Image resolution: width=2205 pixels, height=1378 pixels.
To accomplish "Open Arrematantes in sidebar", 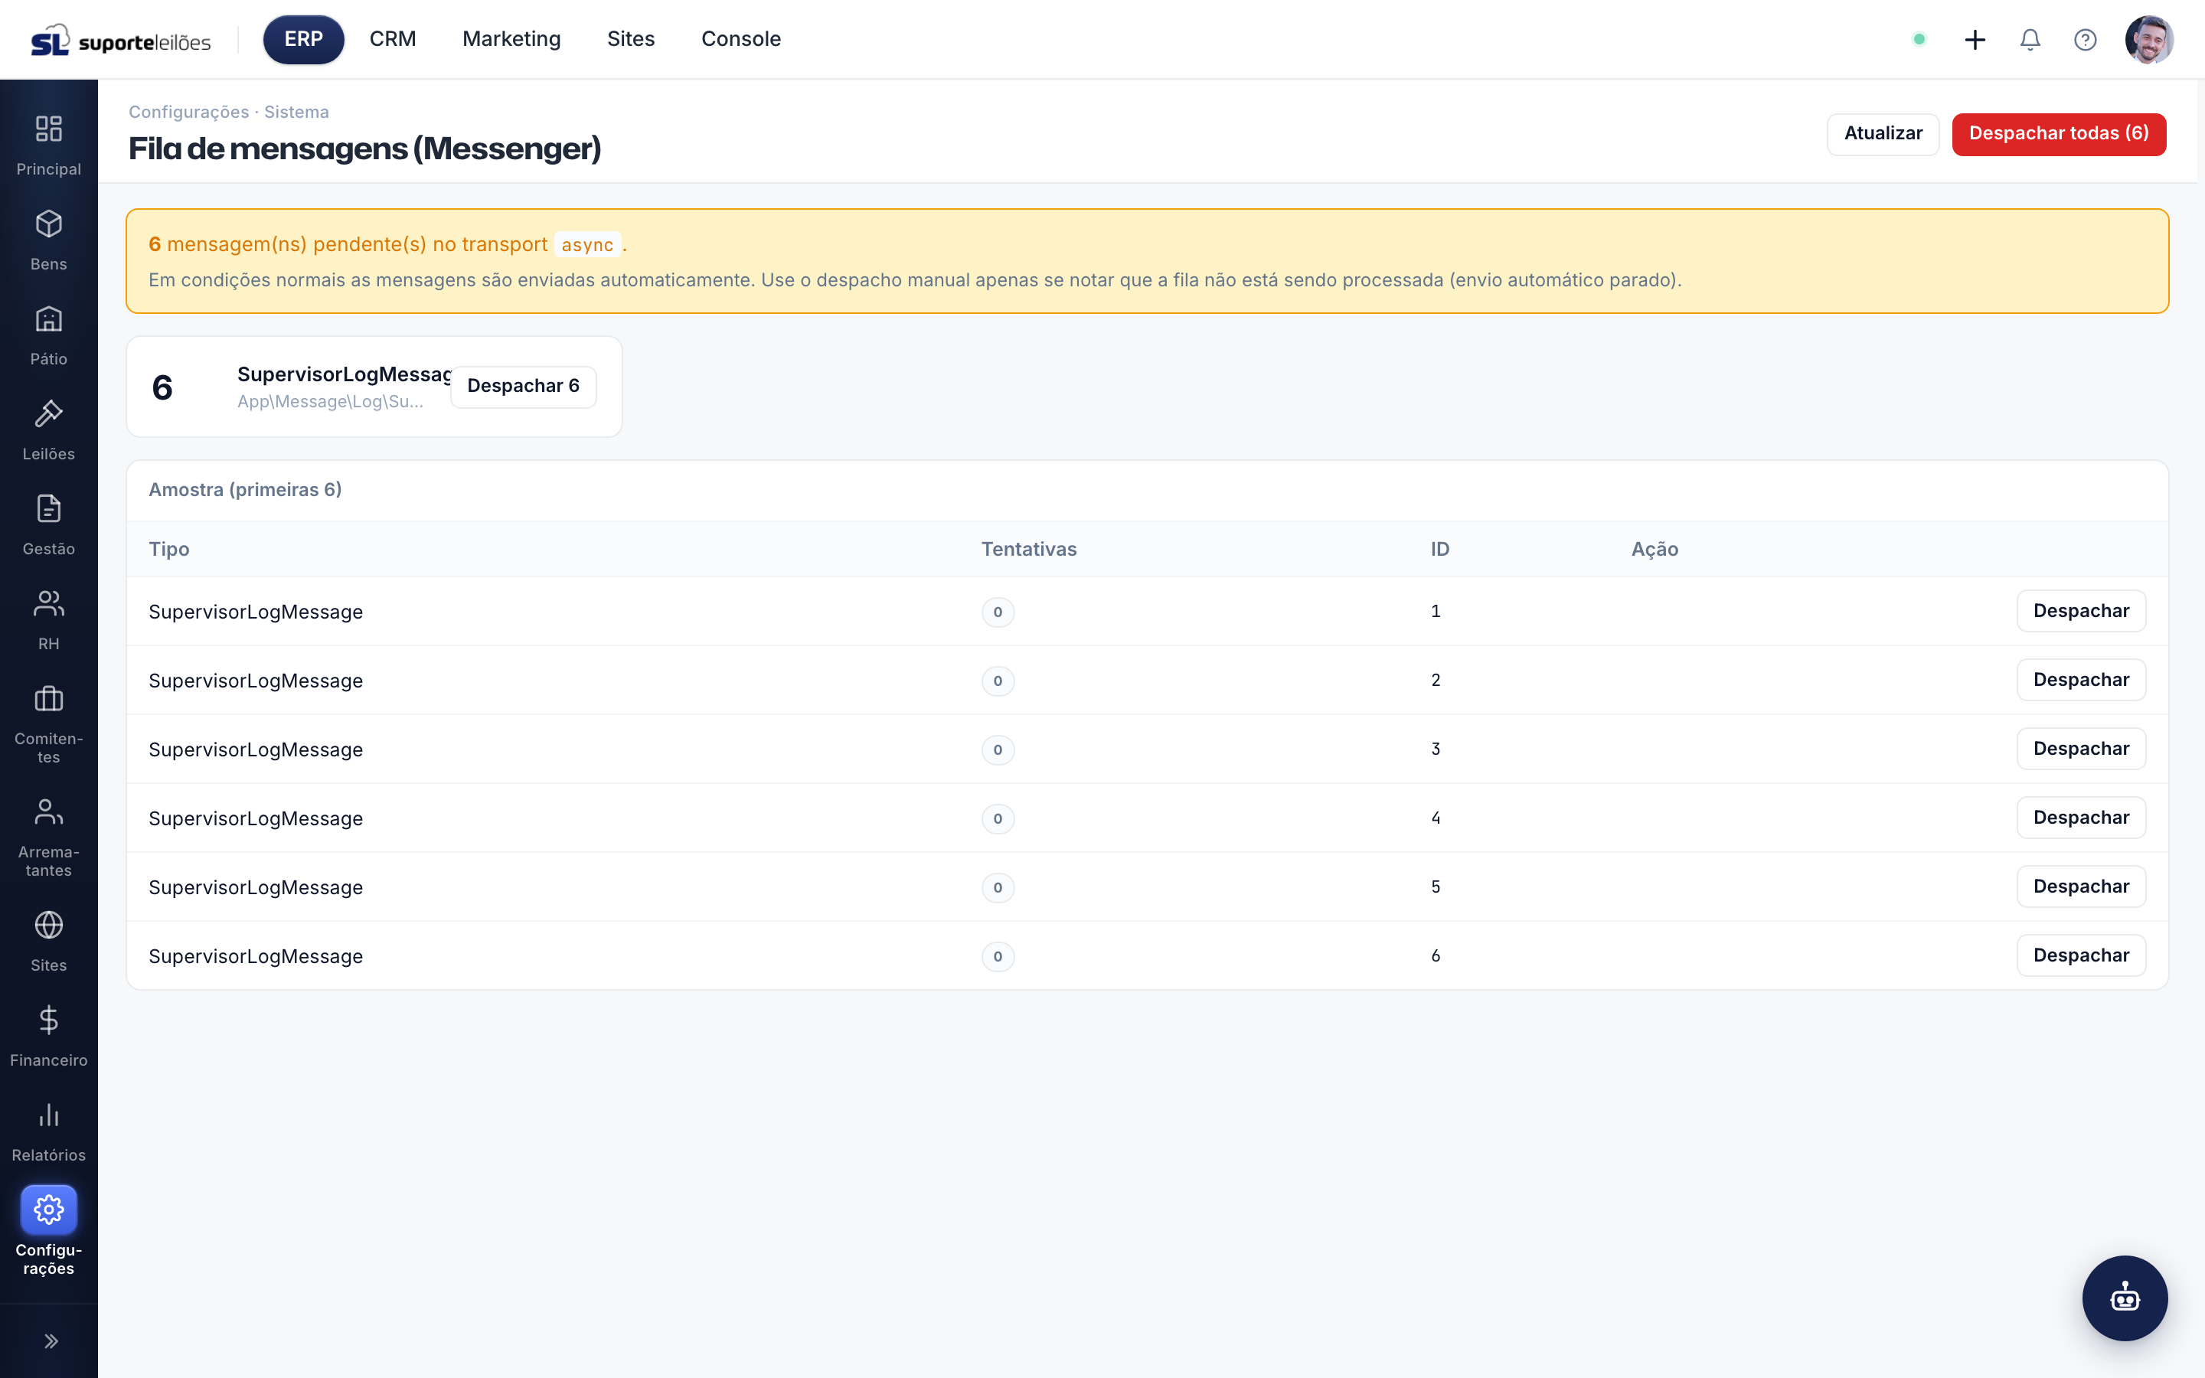I will (x=48, y=837).
